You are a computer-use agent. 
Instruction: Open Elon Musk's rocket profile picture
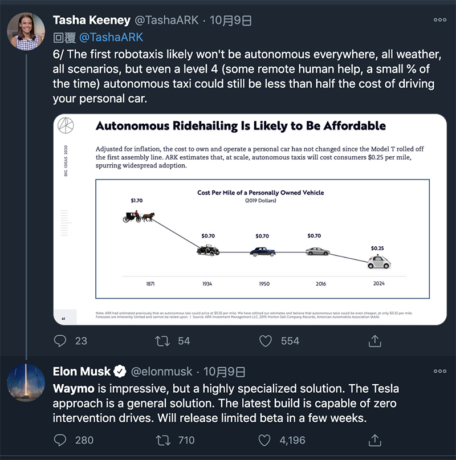(x=26, y=382)
